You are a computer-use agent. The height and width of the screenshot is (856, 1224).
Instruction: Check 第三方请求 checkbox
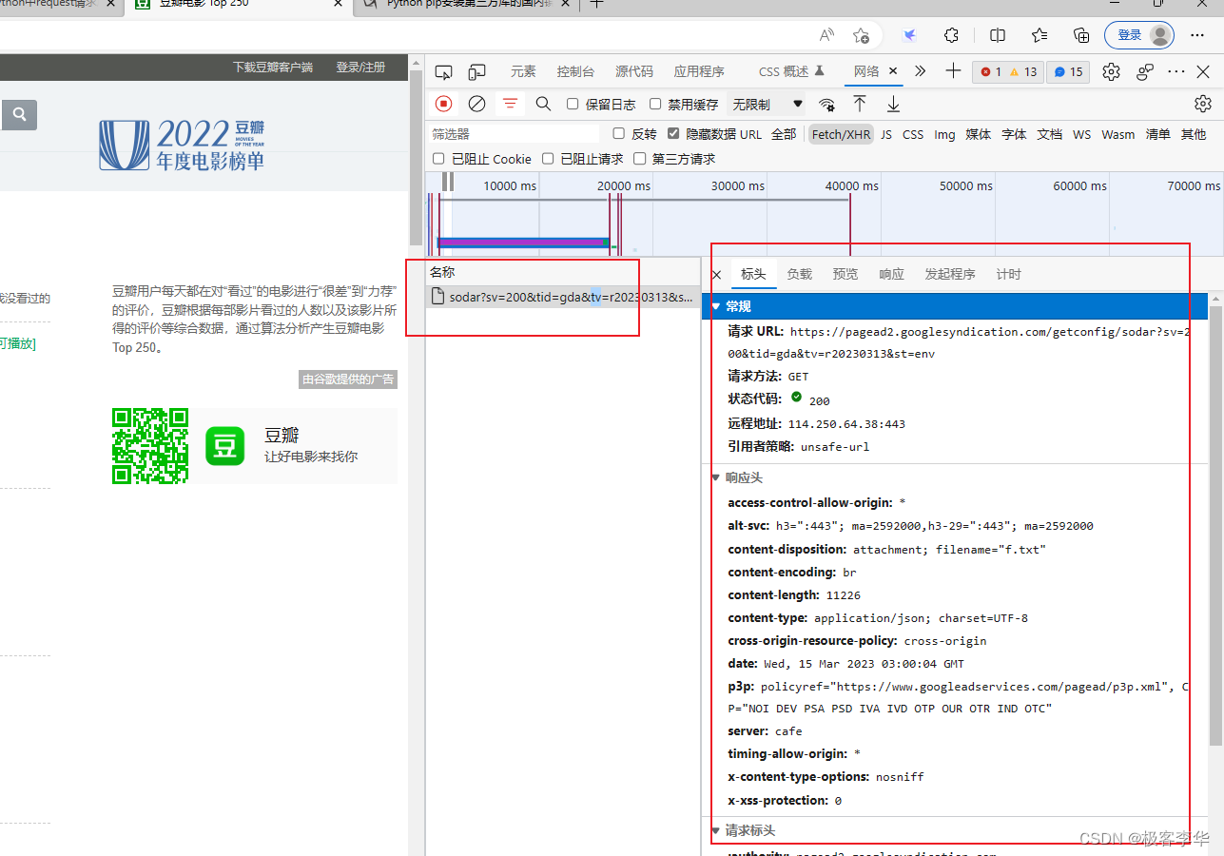(x=639, y=159)
